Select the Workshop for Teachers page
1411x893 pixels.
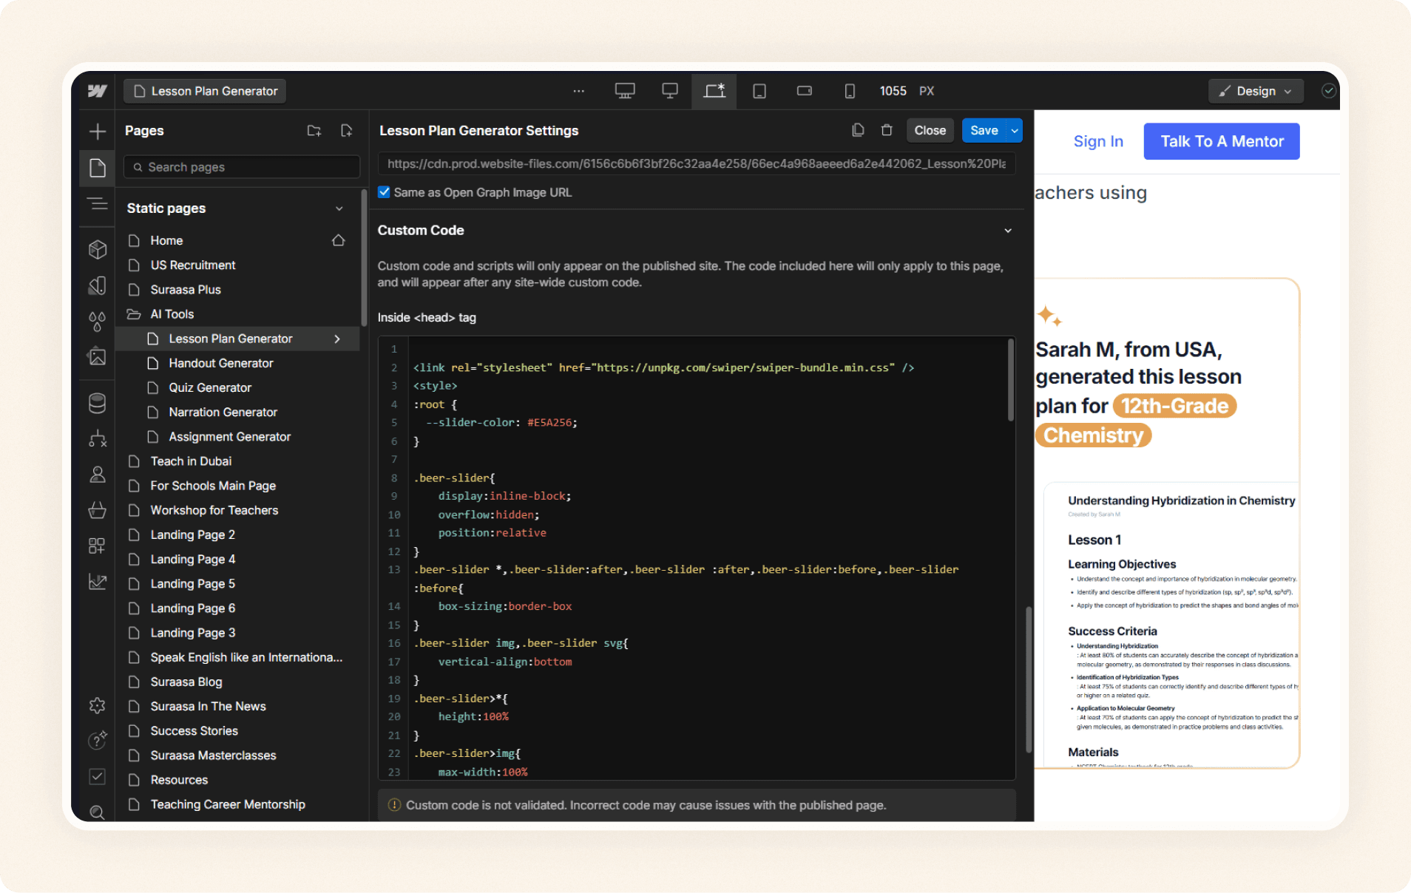237,510
